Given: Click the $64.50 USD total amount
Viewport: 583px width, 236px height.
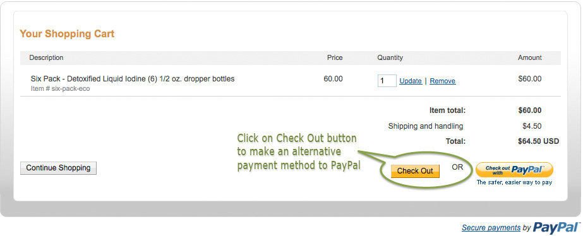Looking at the screenshot, I should 538,141.
